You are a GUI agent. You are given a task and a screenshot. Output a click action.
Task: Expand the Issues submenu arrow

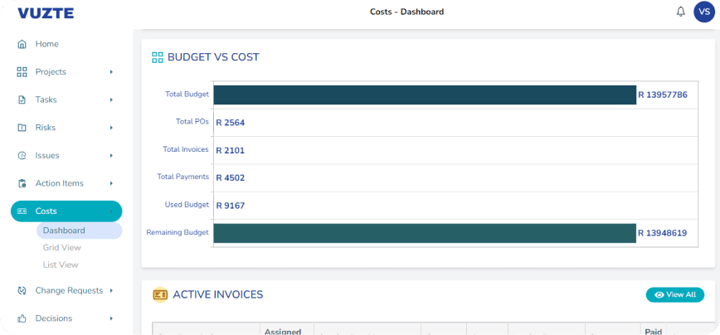[x=111, y=156]
